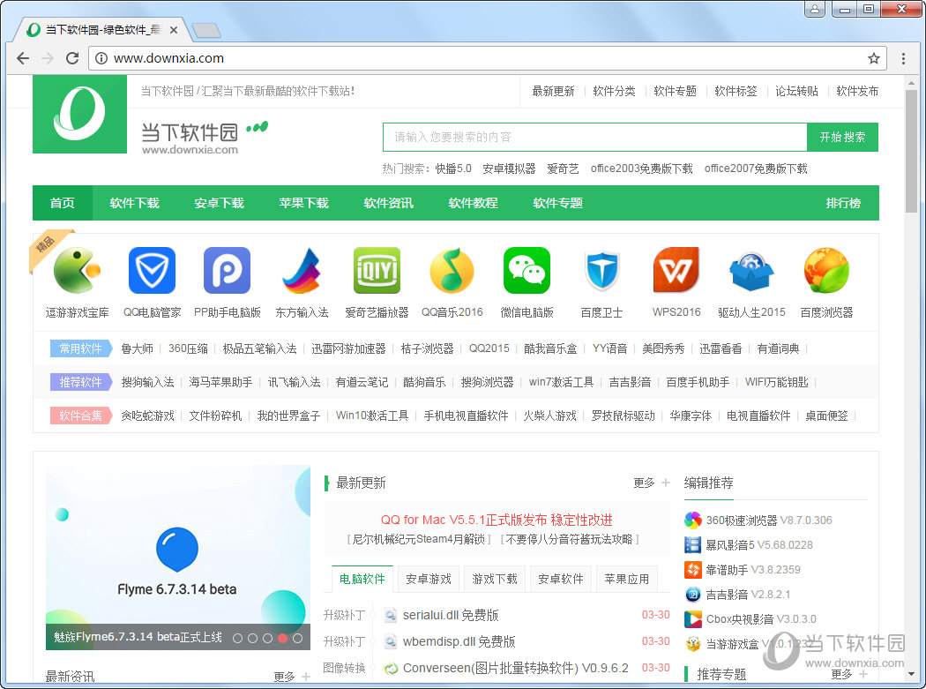Viewport: 926px width, 689px height.
Task: Click the scrollbar down arrow
Action: [x=912, y=674]
